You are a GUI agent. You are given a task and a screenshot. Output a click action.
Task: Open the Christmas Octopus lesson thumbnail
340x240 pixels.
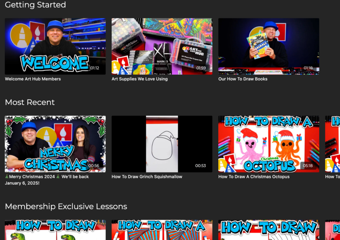[x=268, y=144]
